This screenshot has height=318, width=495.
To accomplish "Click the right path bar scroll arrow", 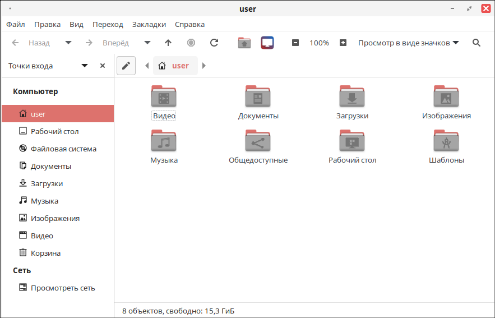I will pos(204,66).
